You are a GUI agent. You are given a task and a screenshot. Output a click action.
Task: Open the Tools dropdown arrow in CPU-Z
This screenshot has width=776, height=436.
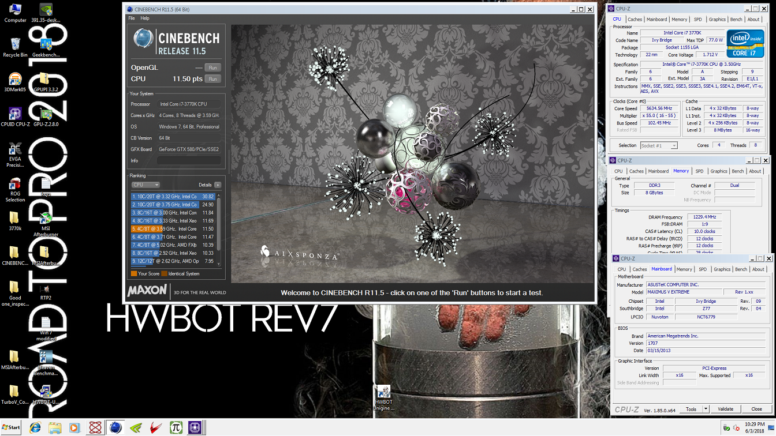pyautogui.click(x=706, y=409)
